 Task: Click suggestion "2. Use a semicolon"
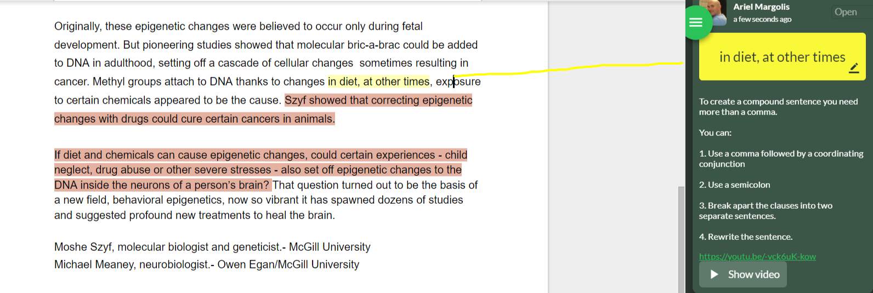(x=734, y=185)
